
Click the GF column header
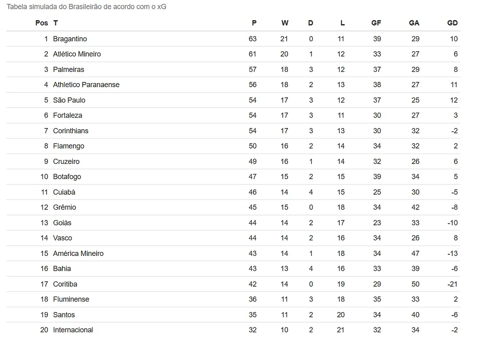pos(376,23)
